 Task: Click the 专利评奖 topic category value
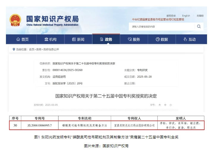(142, 70)
